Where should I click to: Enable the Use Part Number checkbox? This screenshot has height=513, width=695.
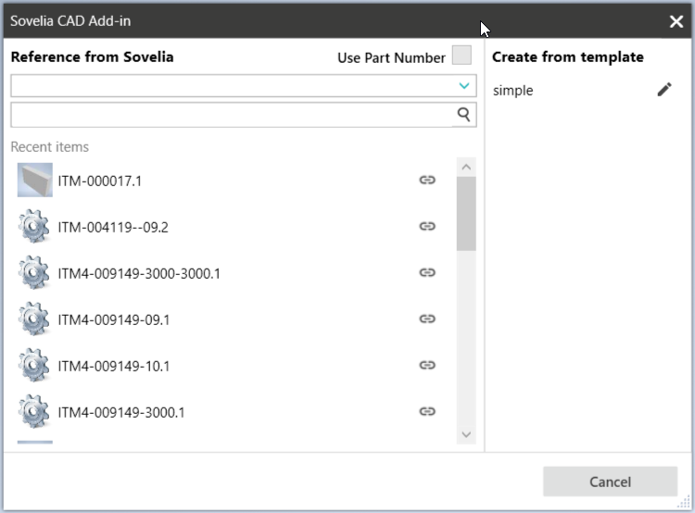[461, 56]
